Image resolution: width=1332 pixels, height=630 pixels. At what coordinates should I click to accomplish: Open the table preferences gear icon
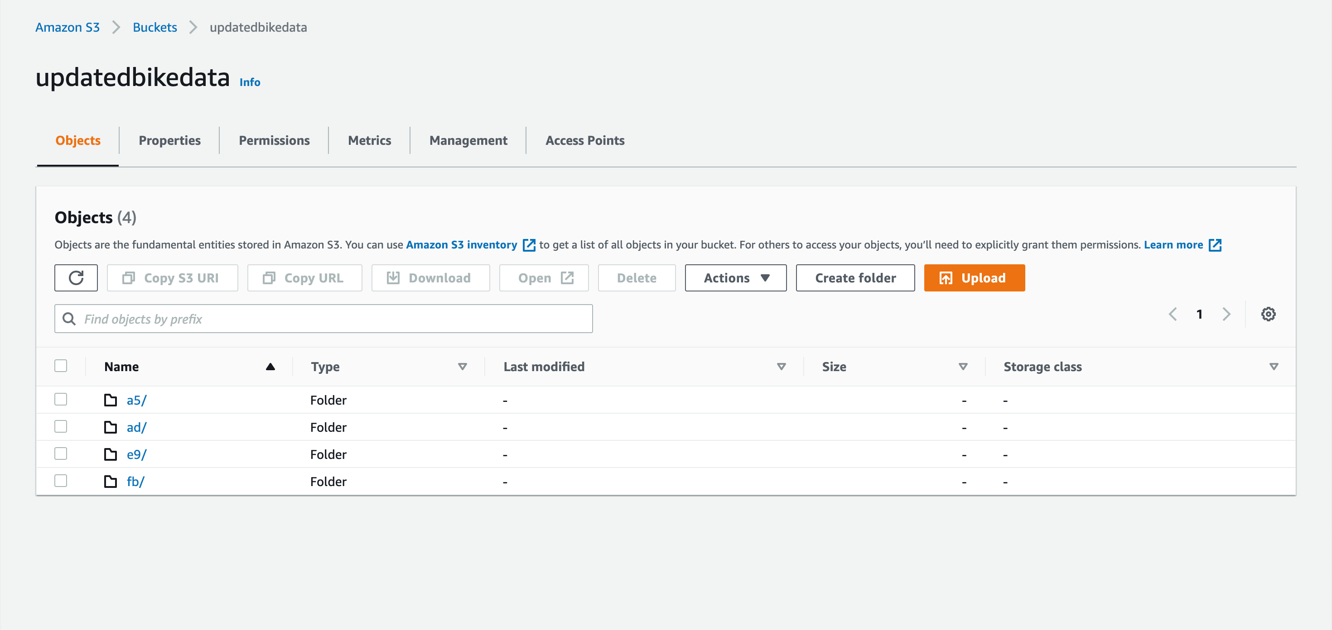pyautogui.click(x=1268, y=314)
